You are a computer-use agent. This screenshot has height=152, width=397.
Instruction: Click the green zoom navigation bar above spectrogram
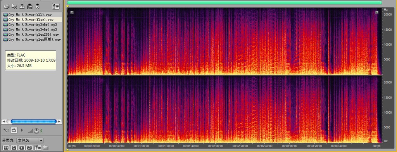point(224,3)
